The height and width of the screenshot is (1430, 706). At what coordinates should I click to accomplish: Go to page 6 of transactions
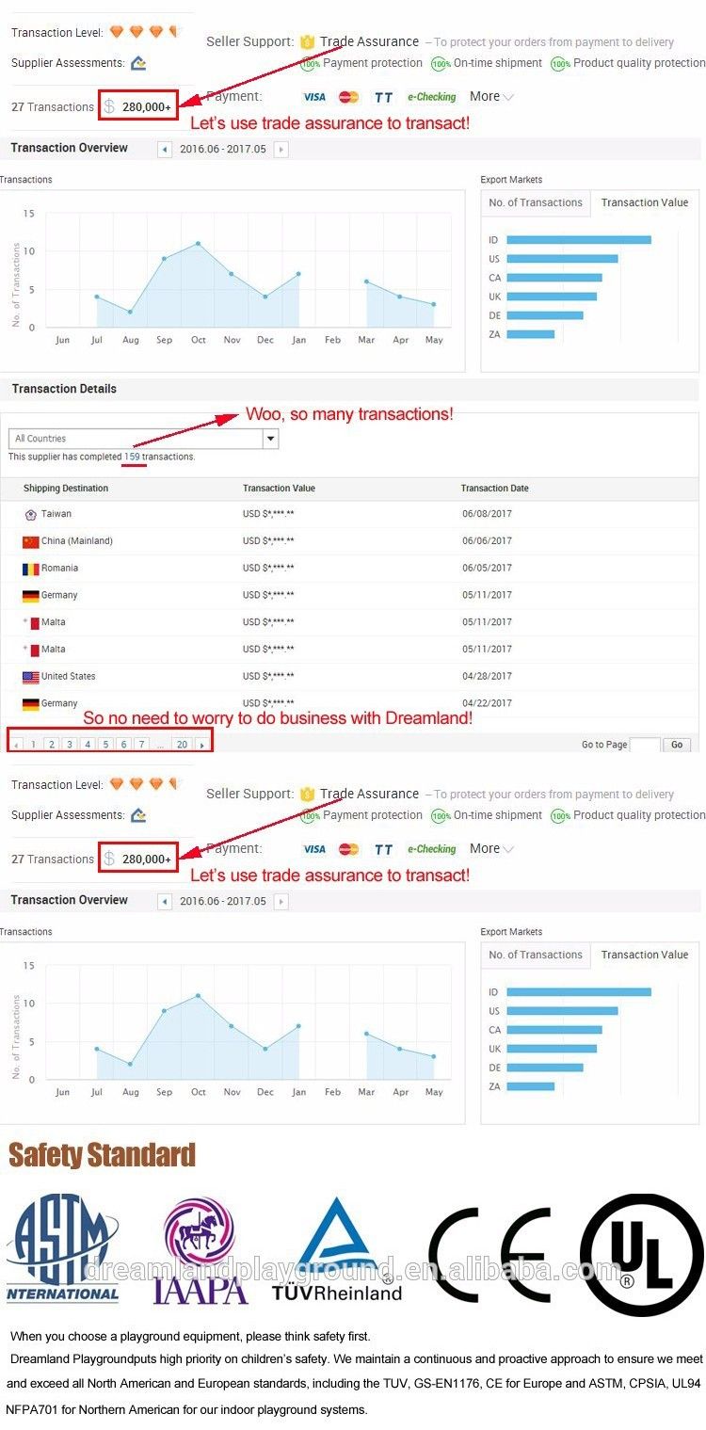(123, 745)
